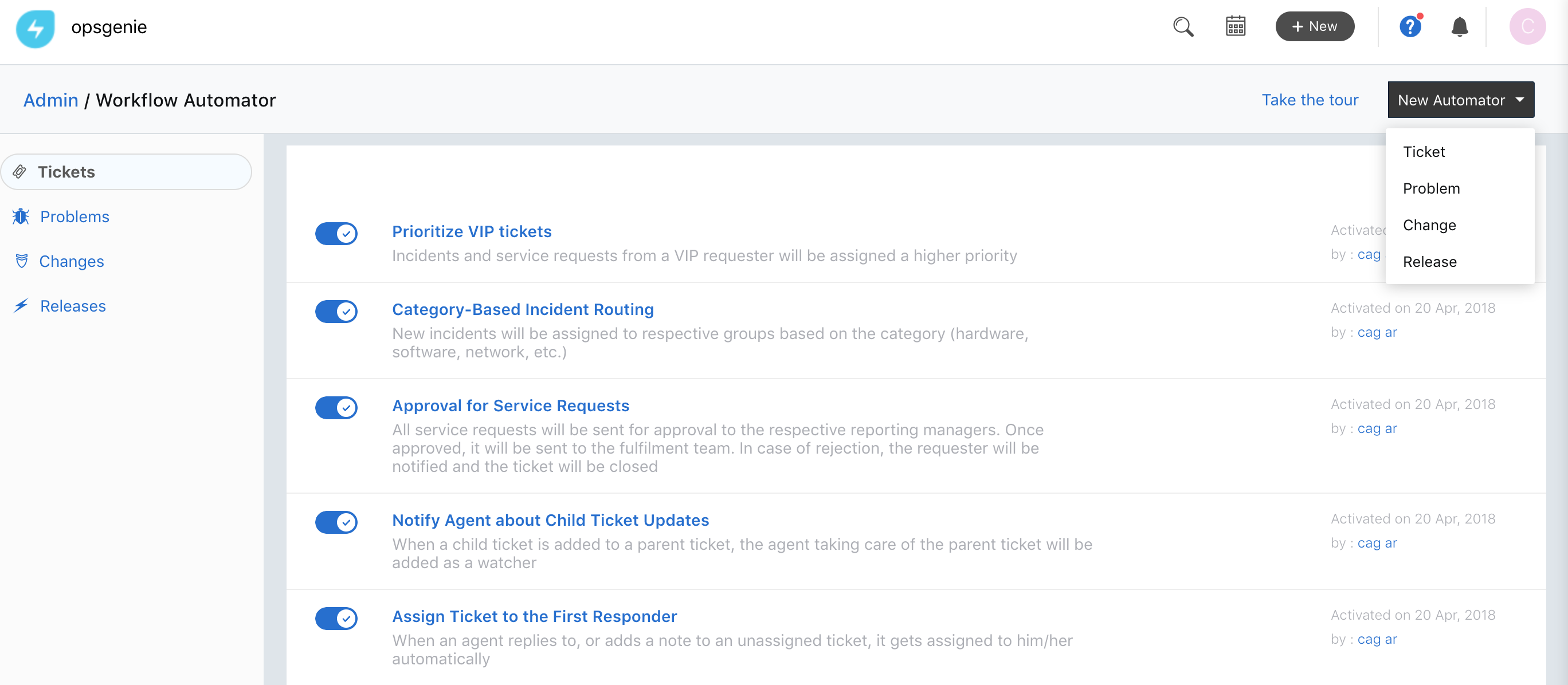Click the user avatar circle
This screenshot has width=1568, height=685.
click(x=1527, y=27)
